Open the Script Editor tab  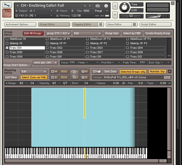[x=155, y=24]
